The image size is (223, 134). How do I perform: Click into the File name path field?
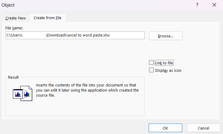(x=75, y=35)
